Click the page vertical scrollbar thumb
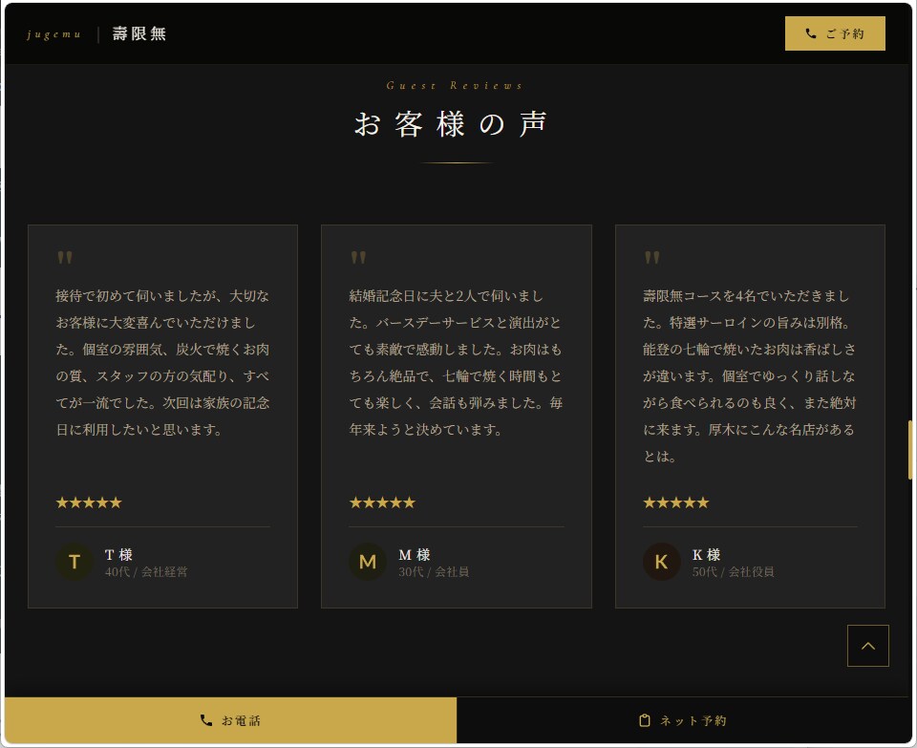This screenshot has width=917, height=748. (910, 450)
